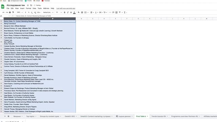Open the Functions sigma menu

(x=125, y=13)
